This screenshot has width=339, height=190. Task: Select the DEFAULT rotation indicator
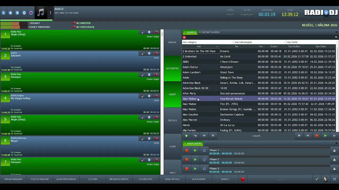[x=34, y=23]
